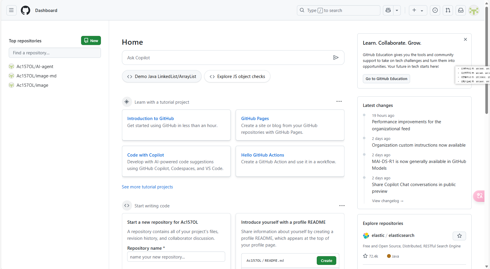Open MAI-DS-R1 generally available changelog entry
490x269 pixels.
(419, 165)
